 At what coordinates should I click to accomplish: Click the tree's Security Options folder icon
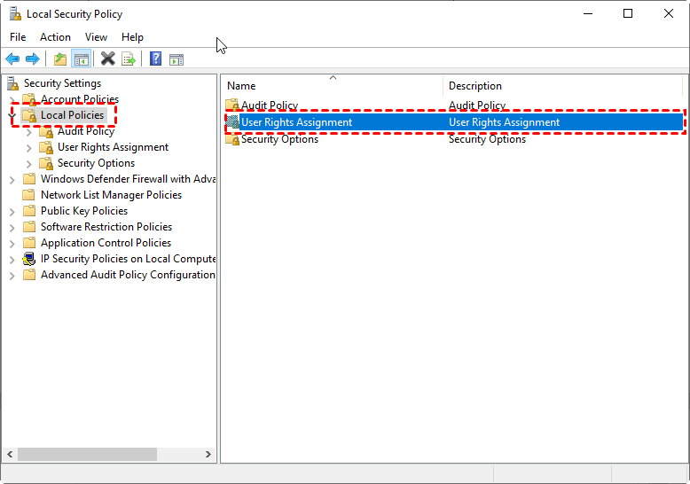[46, 163]
